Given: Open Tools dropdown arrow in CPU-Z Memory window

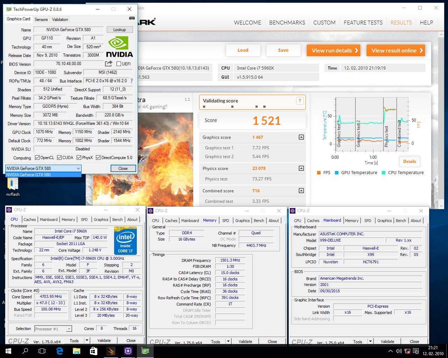Looking at the screenshot, I should pos(228,342).
